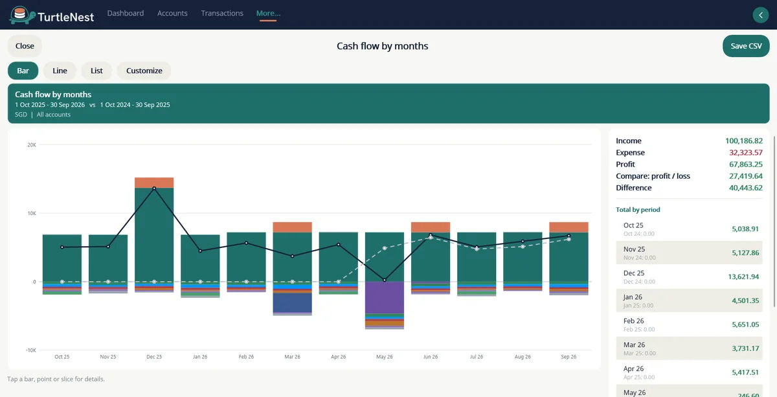Open the Nov 25 row showing 5,127.86
The height and width of the screenshot is (397, 777).
[689, 253]
